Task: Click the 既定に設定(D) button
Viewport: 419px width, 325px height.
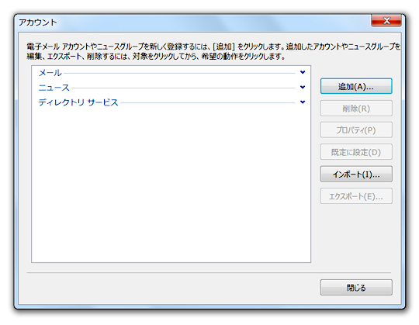Action: click(x=356, y=152)
